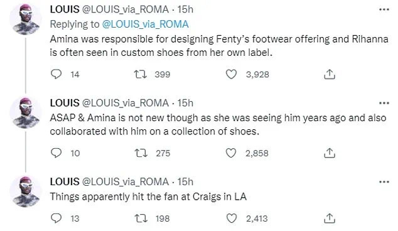
Task: Open LOUIS profile name on first tweet
Action: click(65, 9)
